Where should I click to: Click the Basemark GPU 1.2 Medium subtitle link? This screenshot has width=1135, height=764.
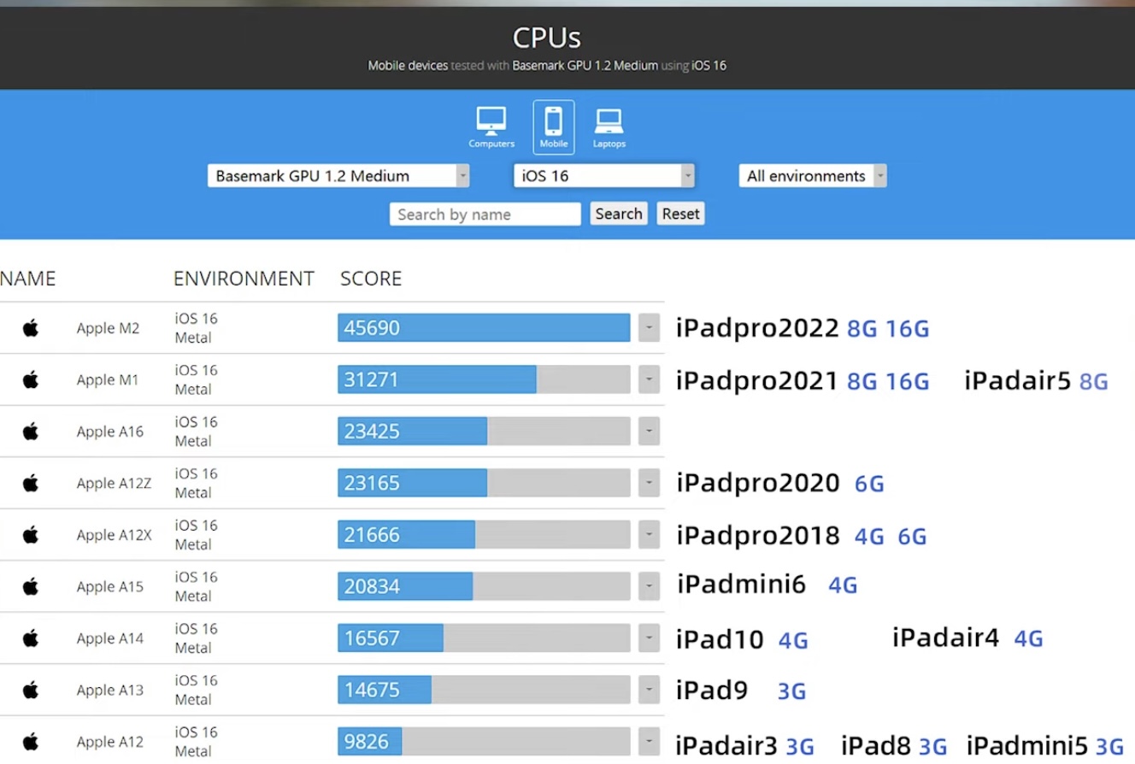585,66
